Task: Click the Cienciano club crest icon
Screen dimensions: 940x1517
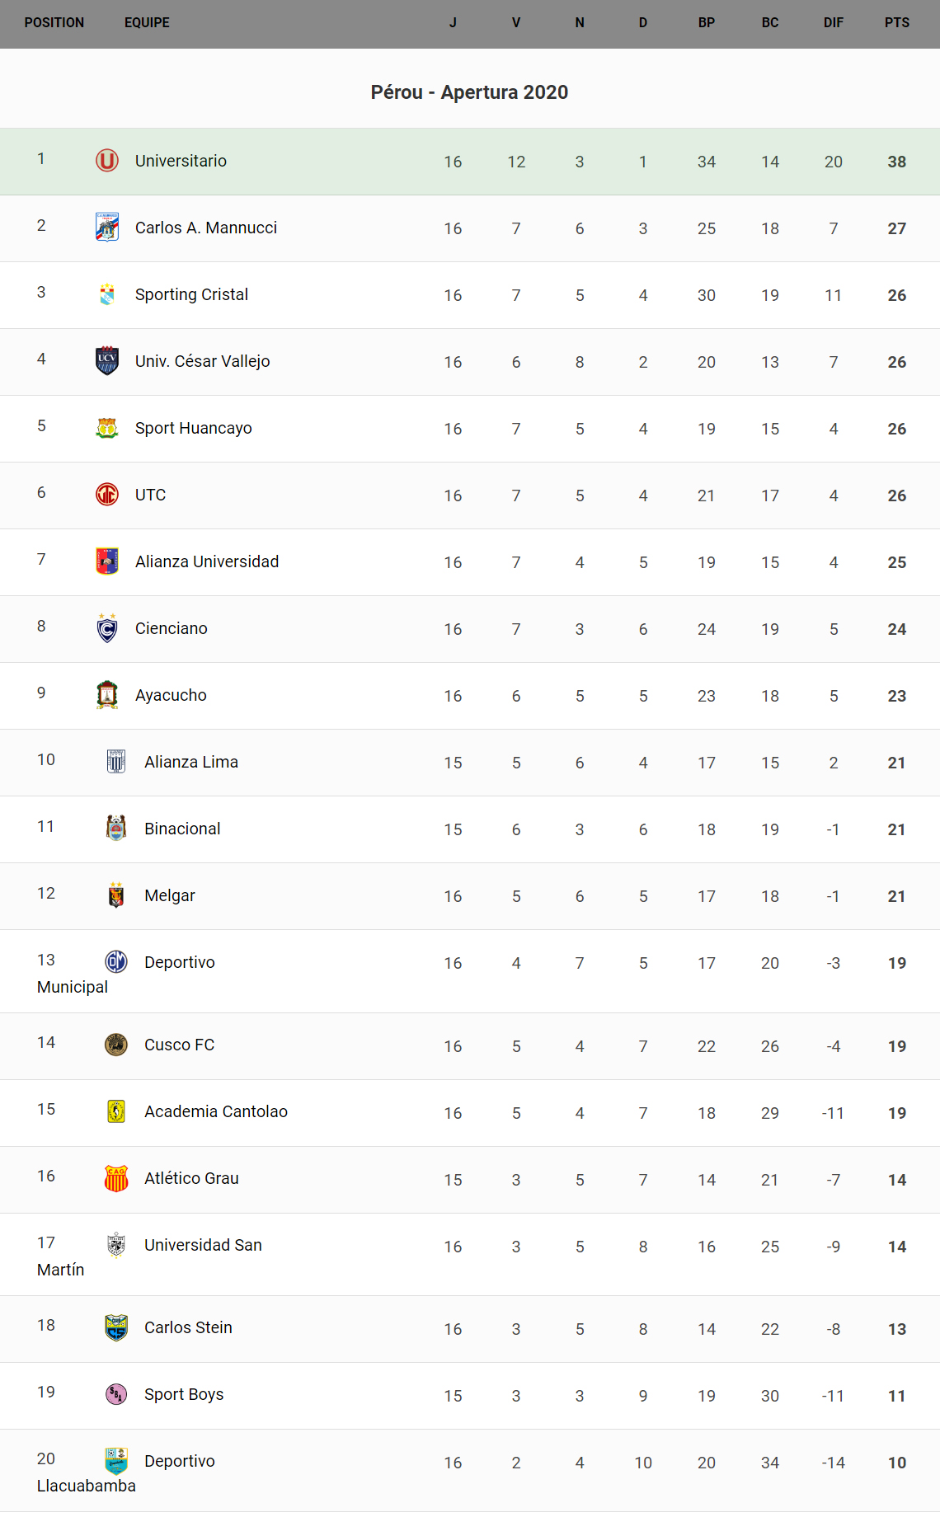Action: click(x=107, y=628)
